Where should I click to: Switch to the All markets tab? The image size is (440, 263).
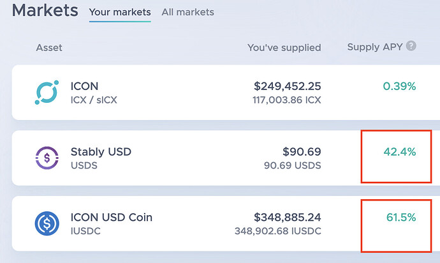[187, 12]
